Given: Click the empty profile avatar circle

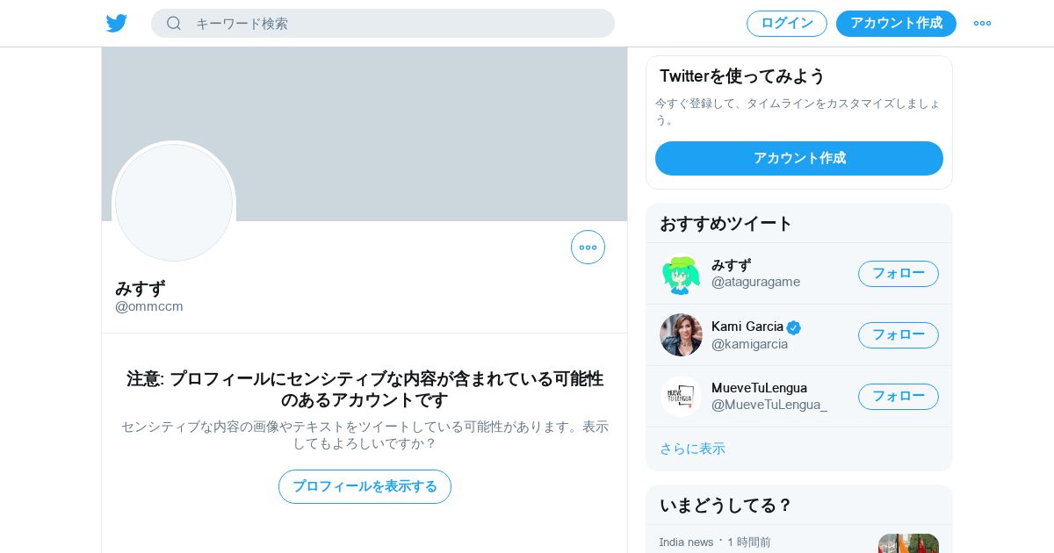Looking at the screenshot, I should point(174,203).
